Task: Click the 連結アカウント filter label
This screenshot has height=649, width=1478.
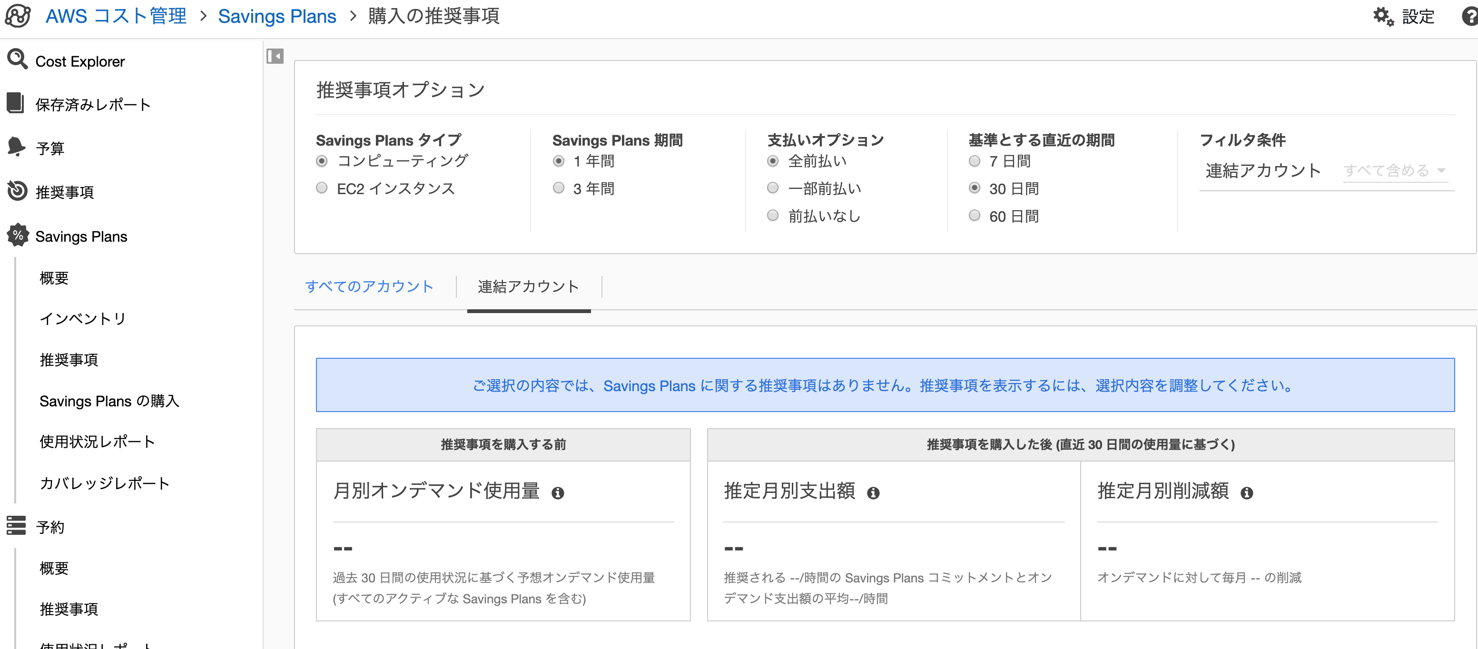Action: (1263, 170)
